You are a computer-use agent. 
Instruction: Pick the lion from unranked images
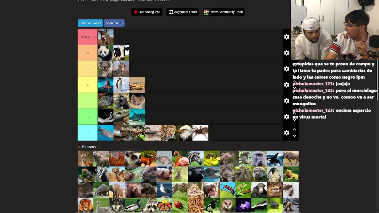point(85,205)
